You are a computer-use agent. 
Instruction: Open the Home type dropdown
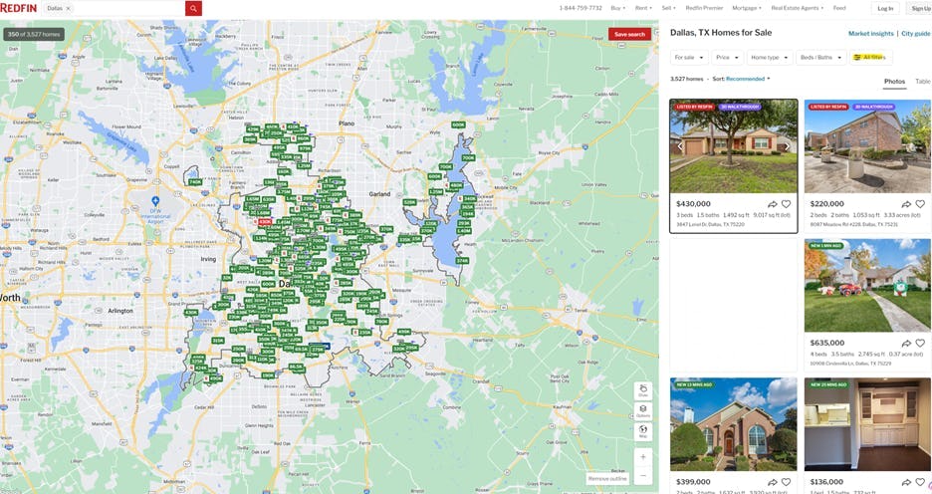tap(770, 58)
